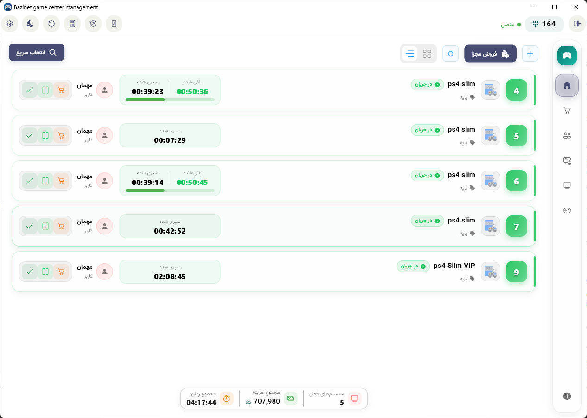Click the info icon at the sidebar bottom

(567, 396)
